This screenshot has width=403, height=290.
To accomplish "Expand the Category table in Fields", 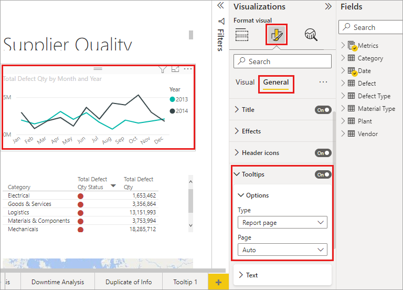I will (x=343, y=58).
